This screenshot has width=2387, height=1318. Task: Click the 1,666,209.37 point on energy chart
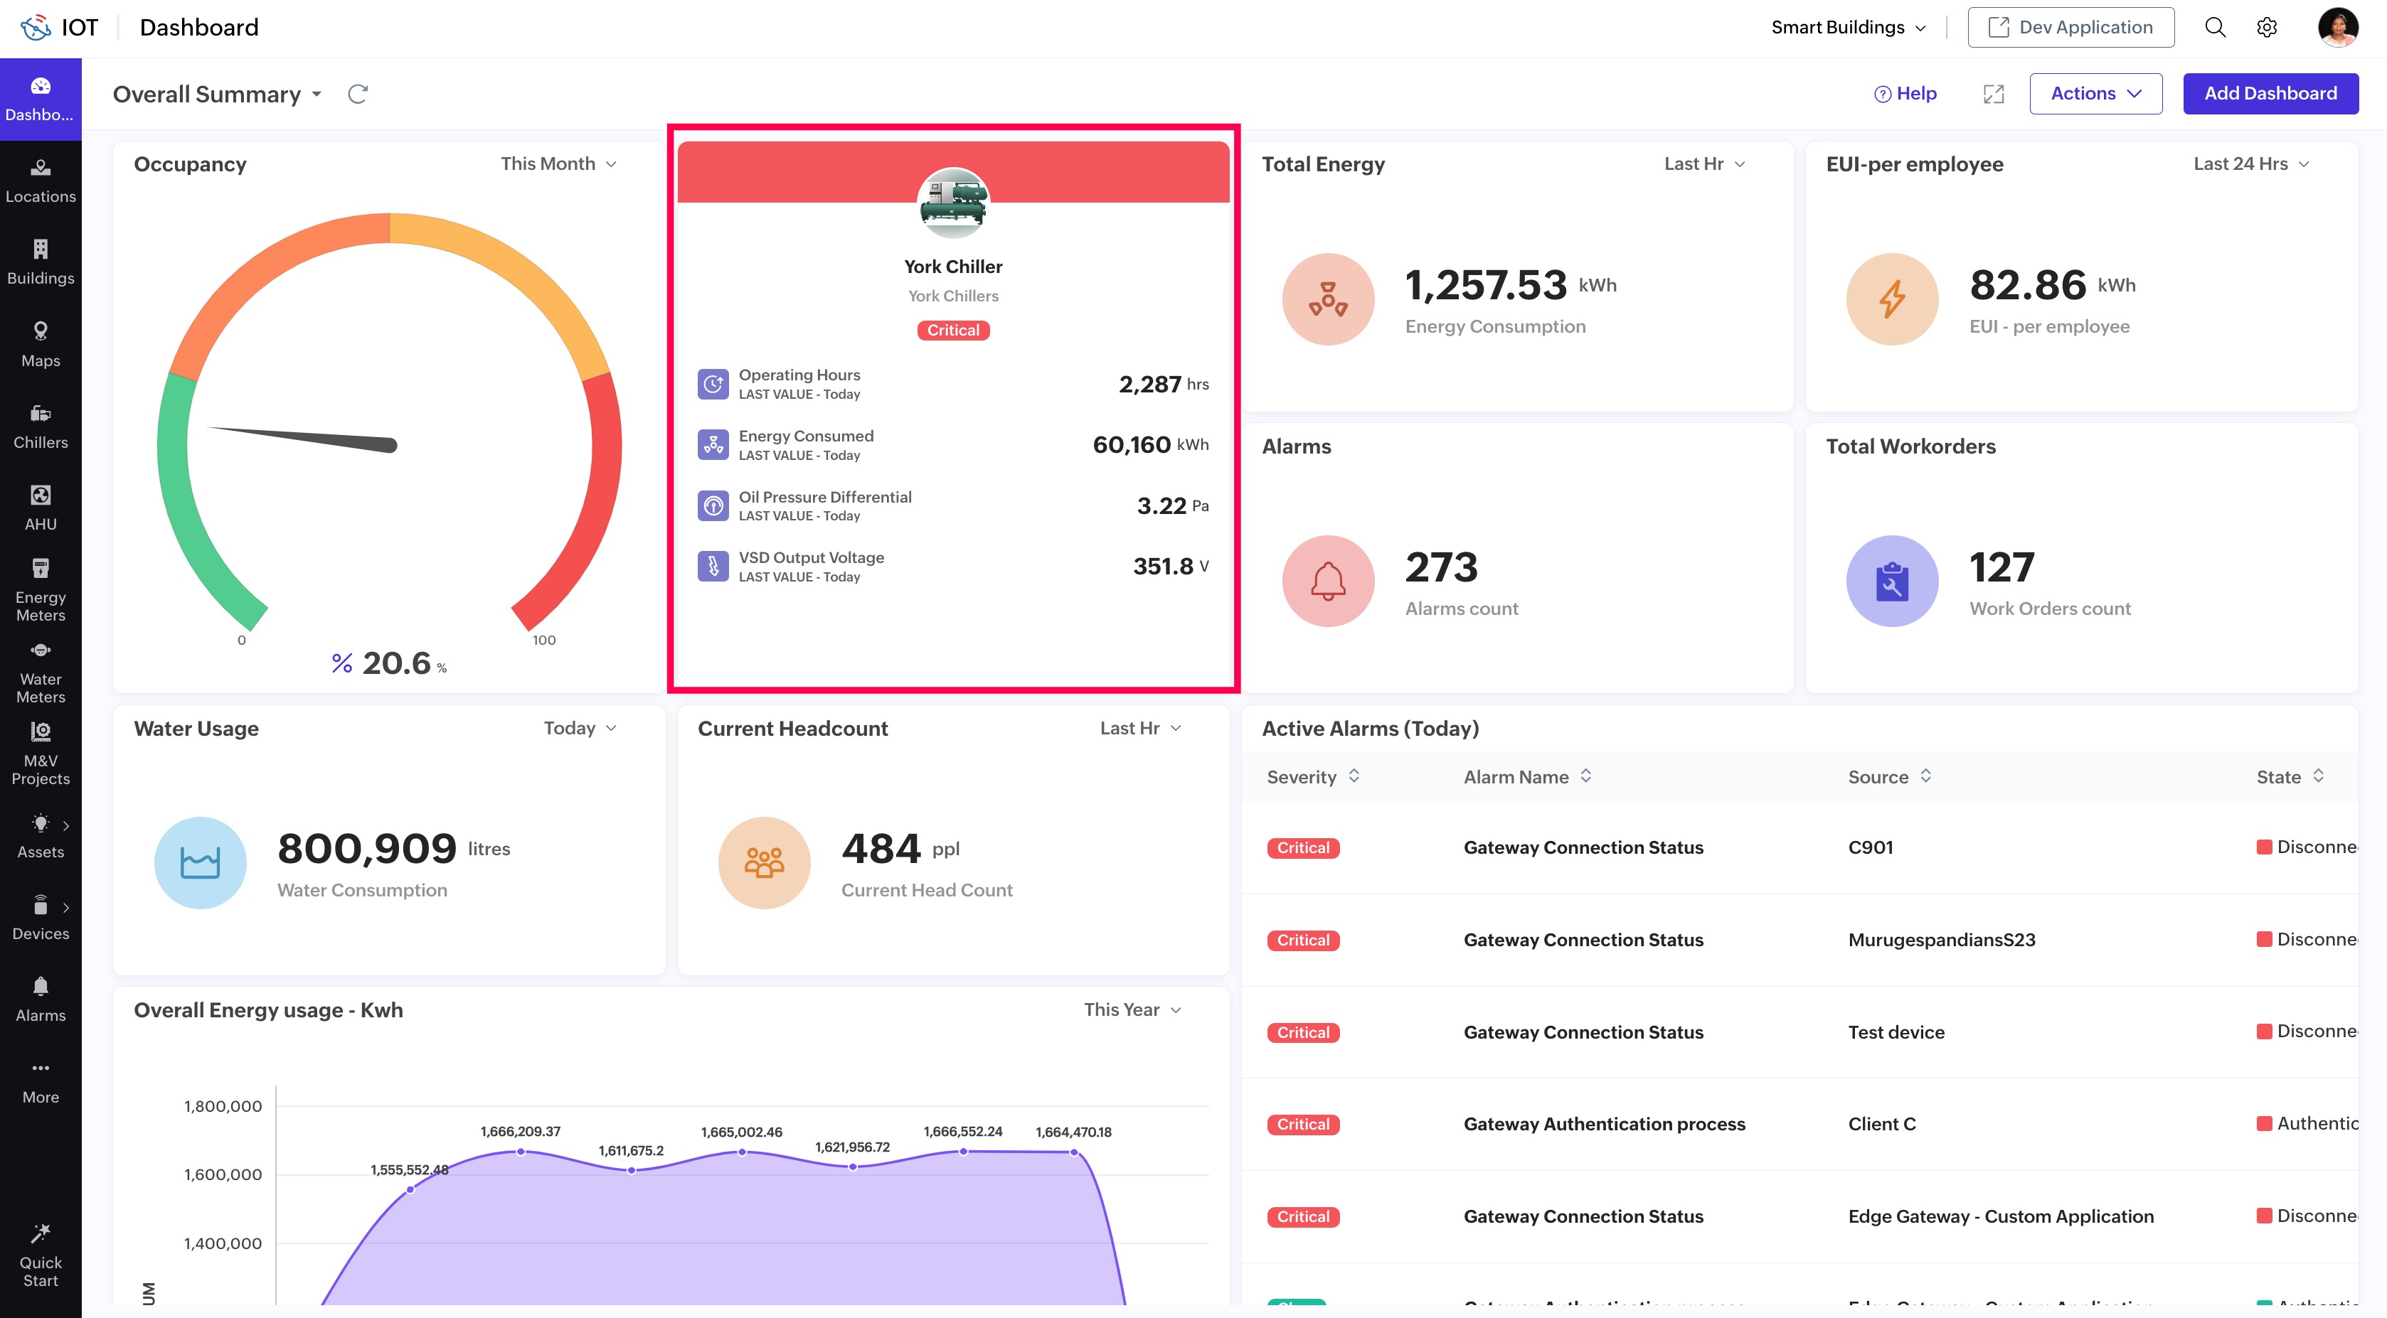[521, 1151]
